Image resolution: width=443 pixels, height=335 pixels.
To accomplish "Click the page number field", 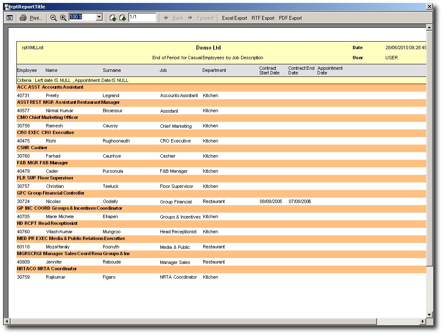I will [x=142, y=17].
